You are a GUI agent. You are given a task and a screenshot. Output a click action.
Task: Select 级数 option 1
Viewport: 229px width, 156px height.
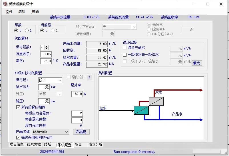coord(16,31)
